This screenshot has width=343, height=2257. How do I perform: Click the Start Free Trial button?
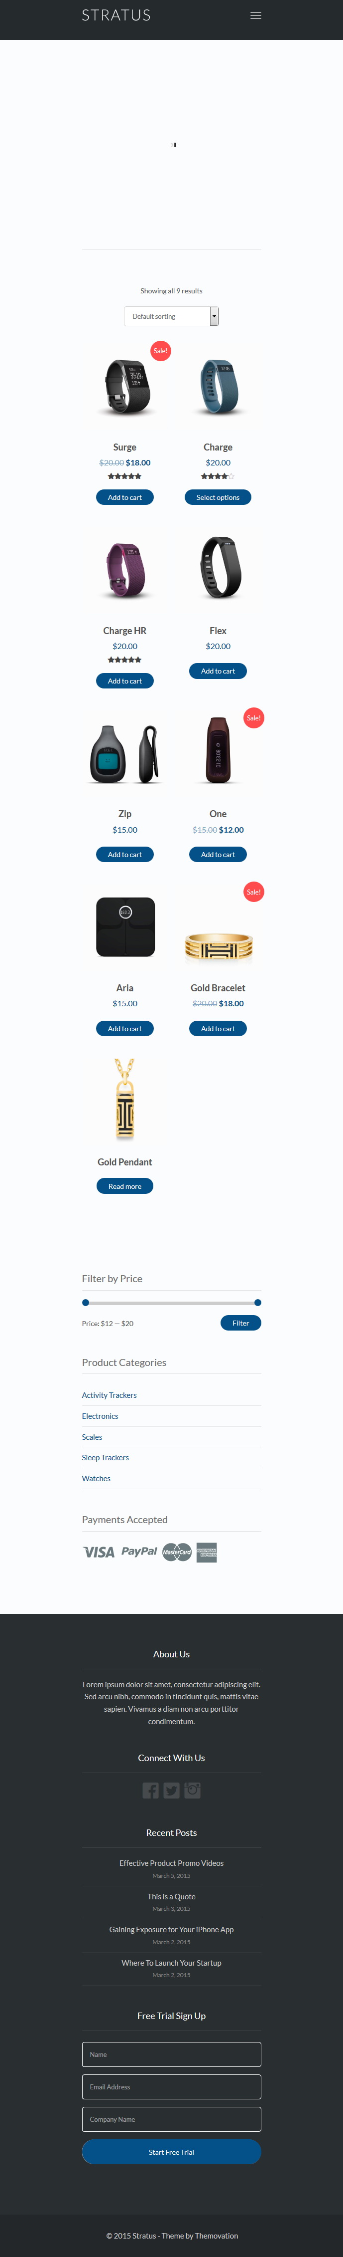(171, 2151)
